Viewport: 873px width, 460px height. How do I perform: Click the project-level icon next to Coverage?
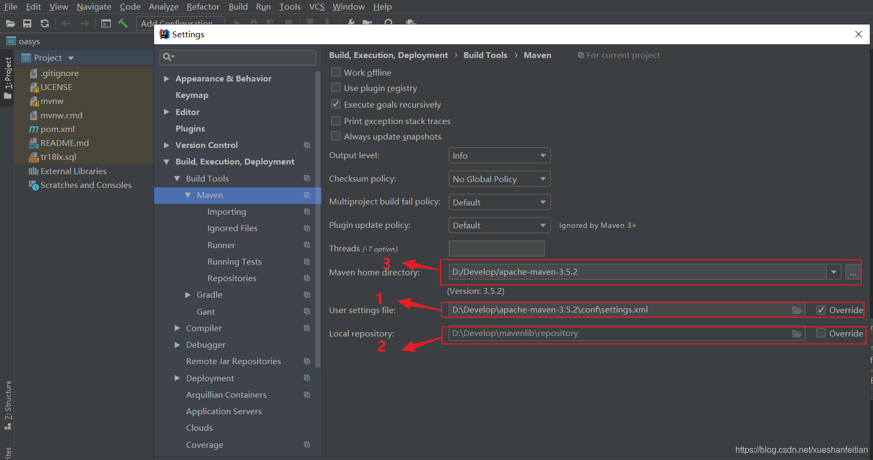(x=307, y=445)
